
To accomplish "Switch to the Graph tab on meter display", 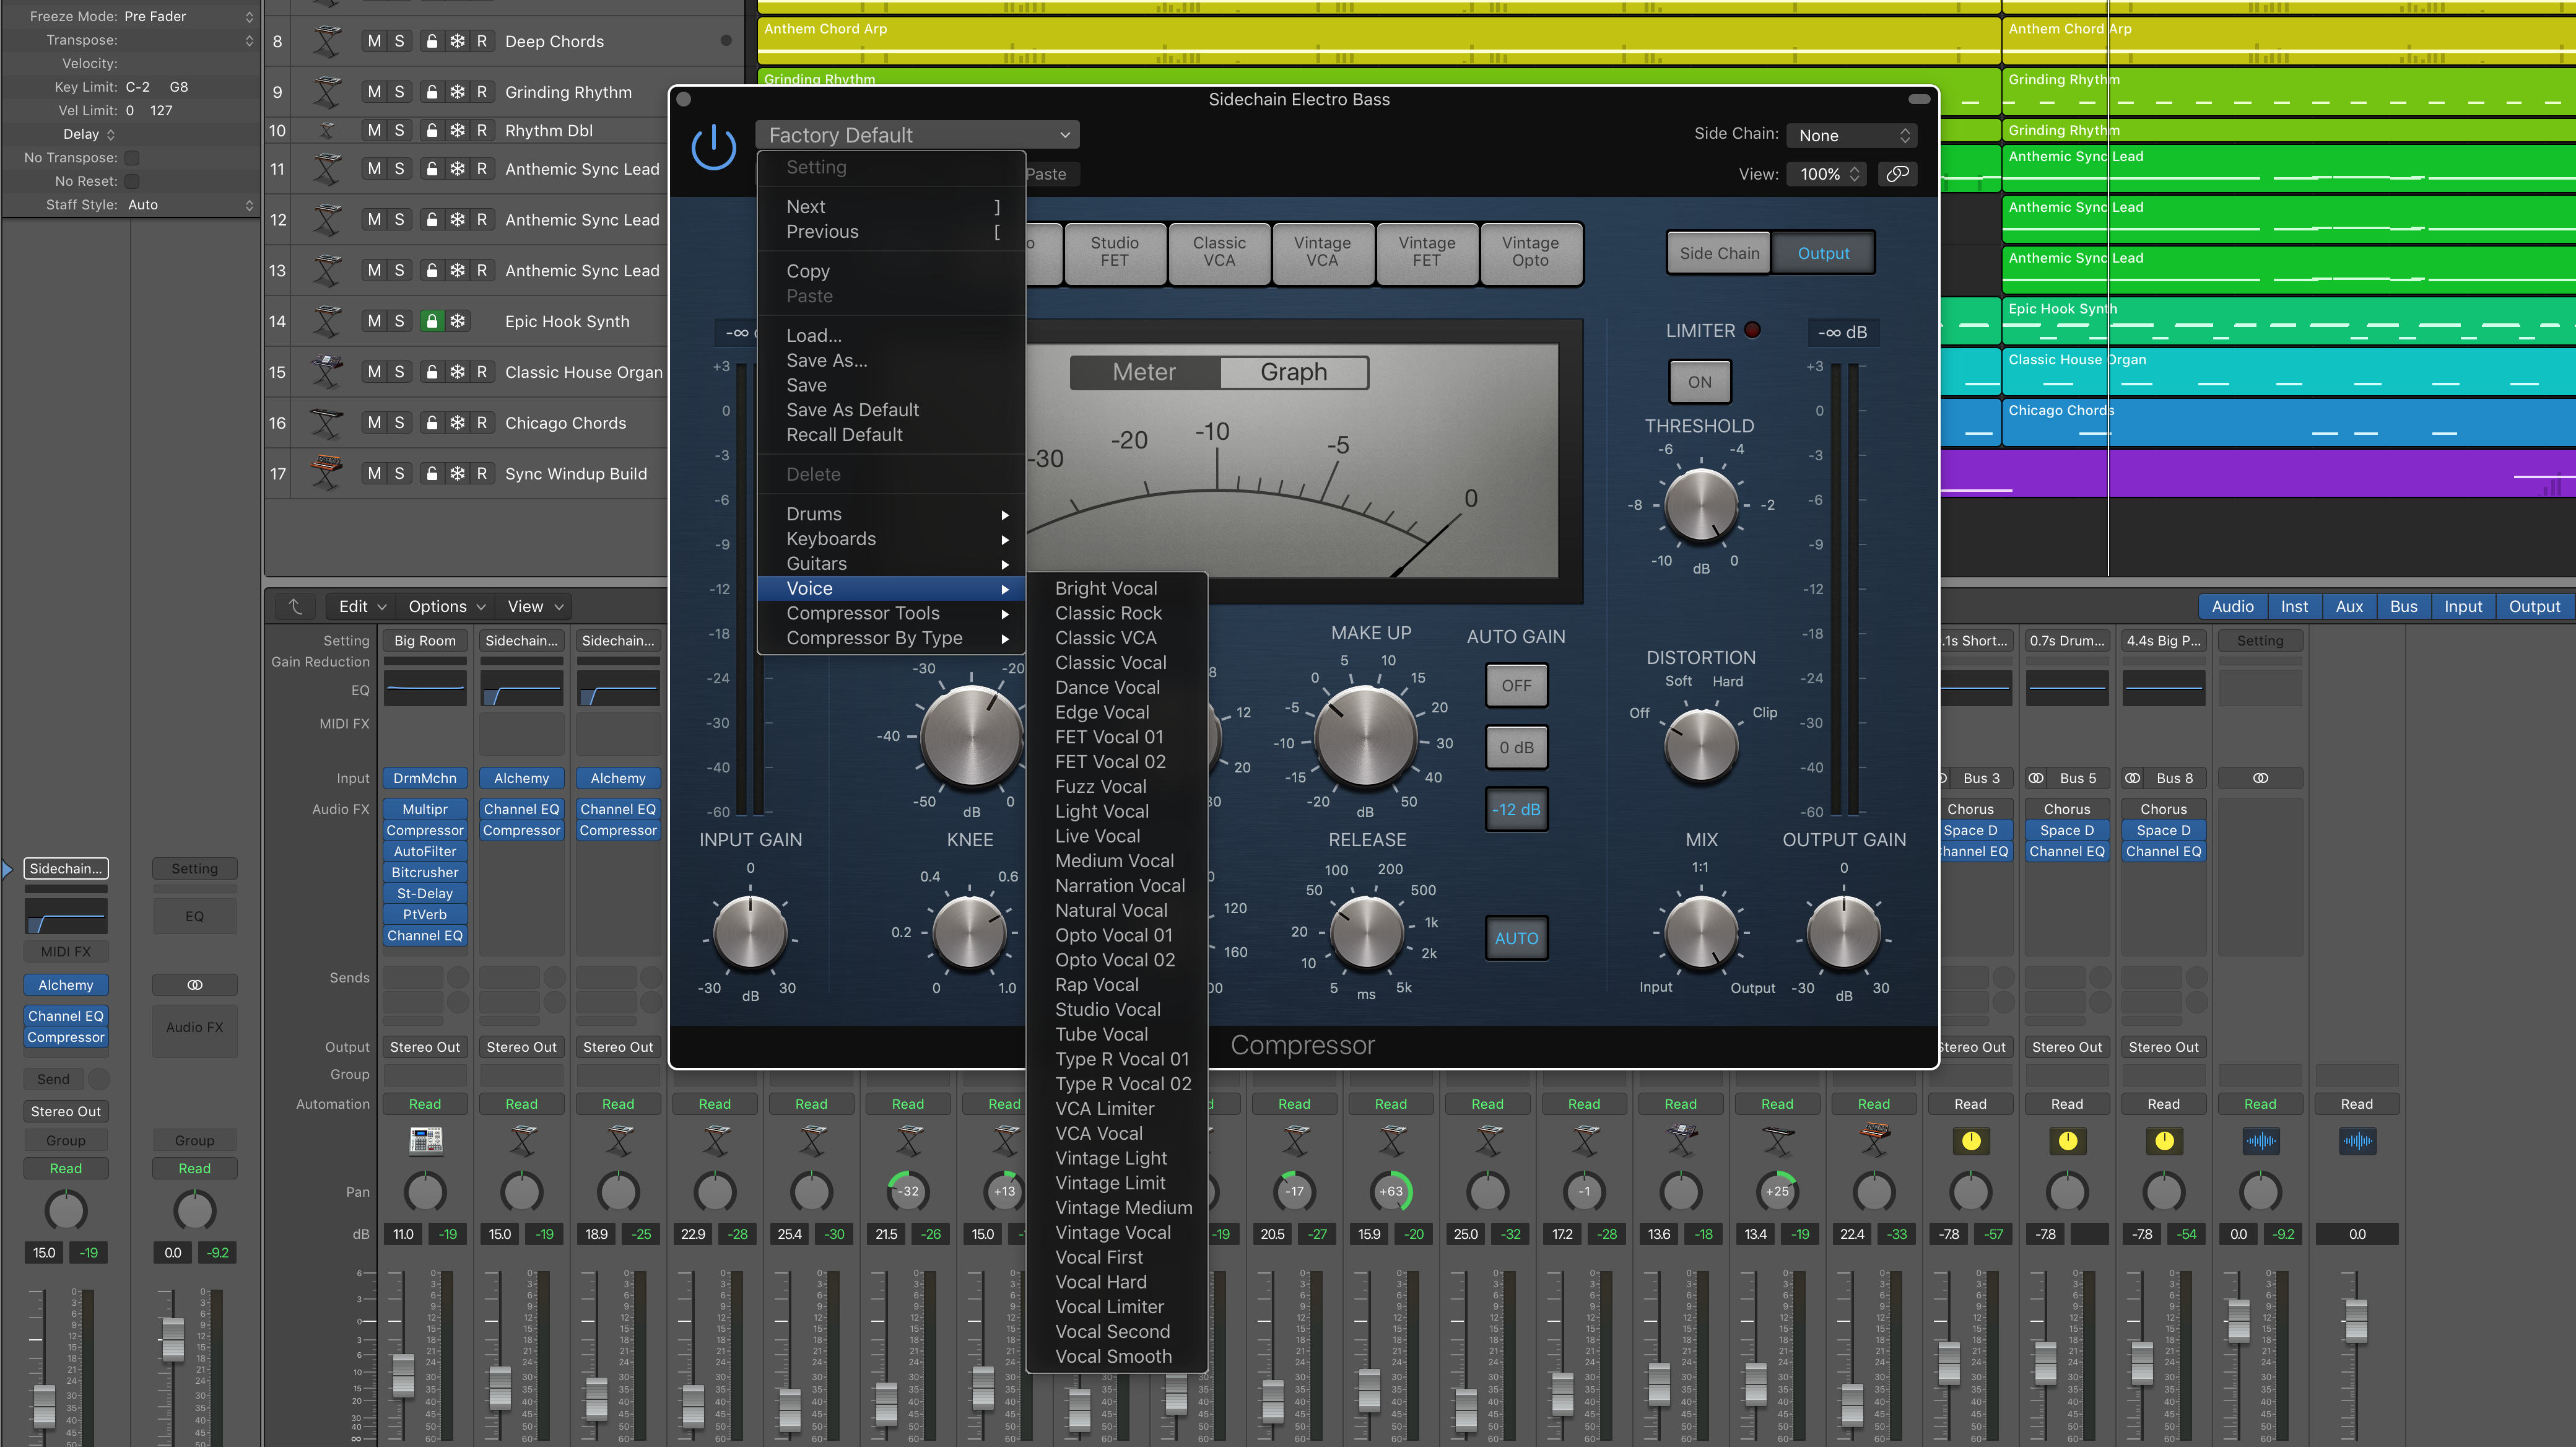I will [1295, 371].
